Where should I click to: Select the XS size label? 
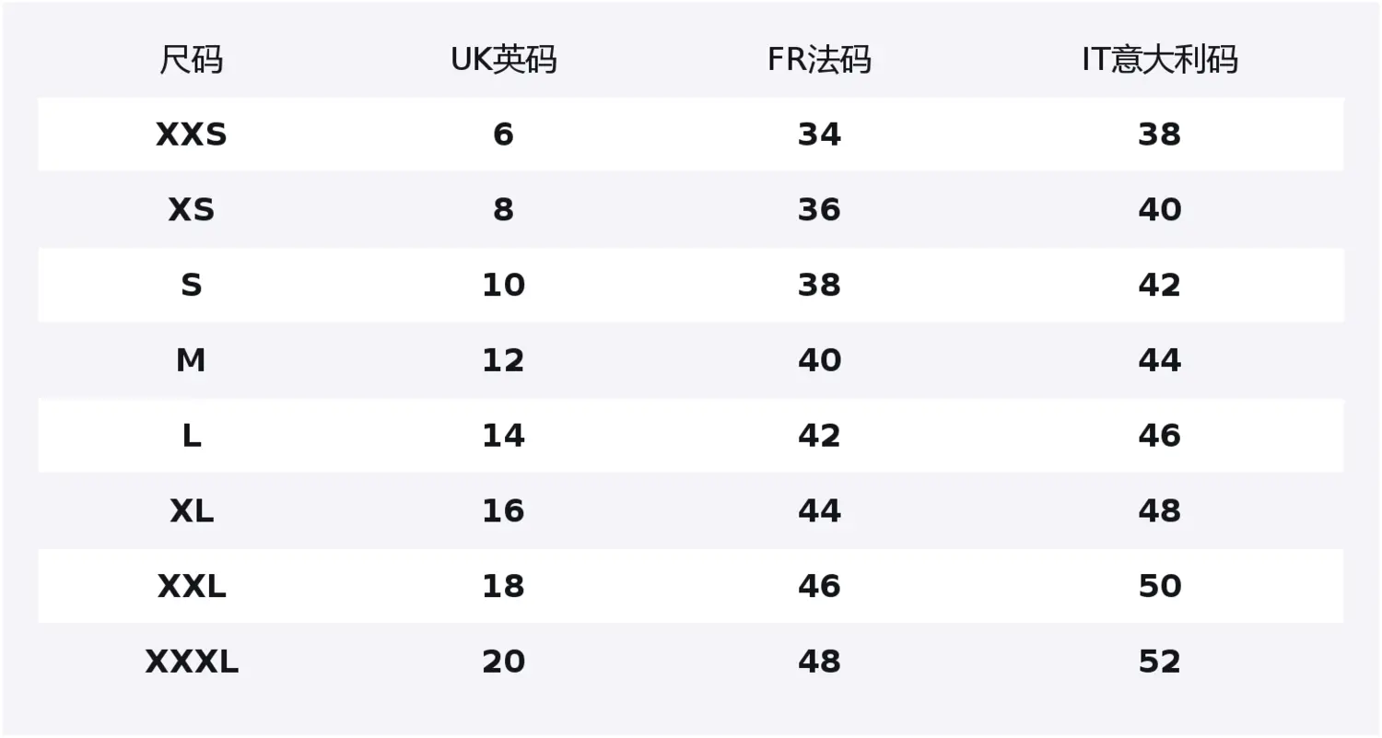[x=192, y=210]
